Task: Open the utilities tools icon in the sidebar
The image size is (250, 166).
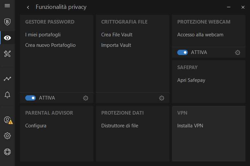Action: [7, 54]
